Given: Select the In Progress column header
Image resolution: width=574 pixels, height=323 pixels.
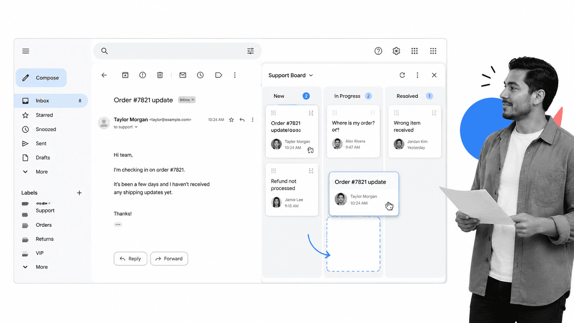Looking at the screenshot, I should (347, 96).
